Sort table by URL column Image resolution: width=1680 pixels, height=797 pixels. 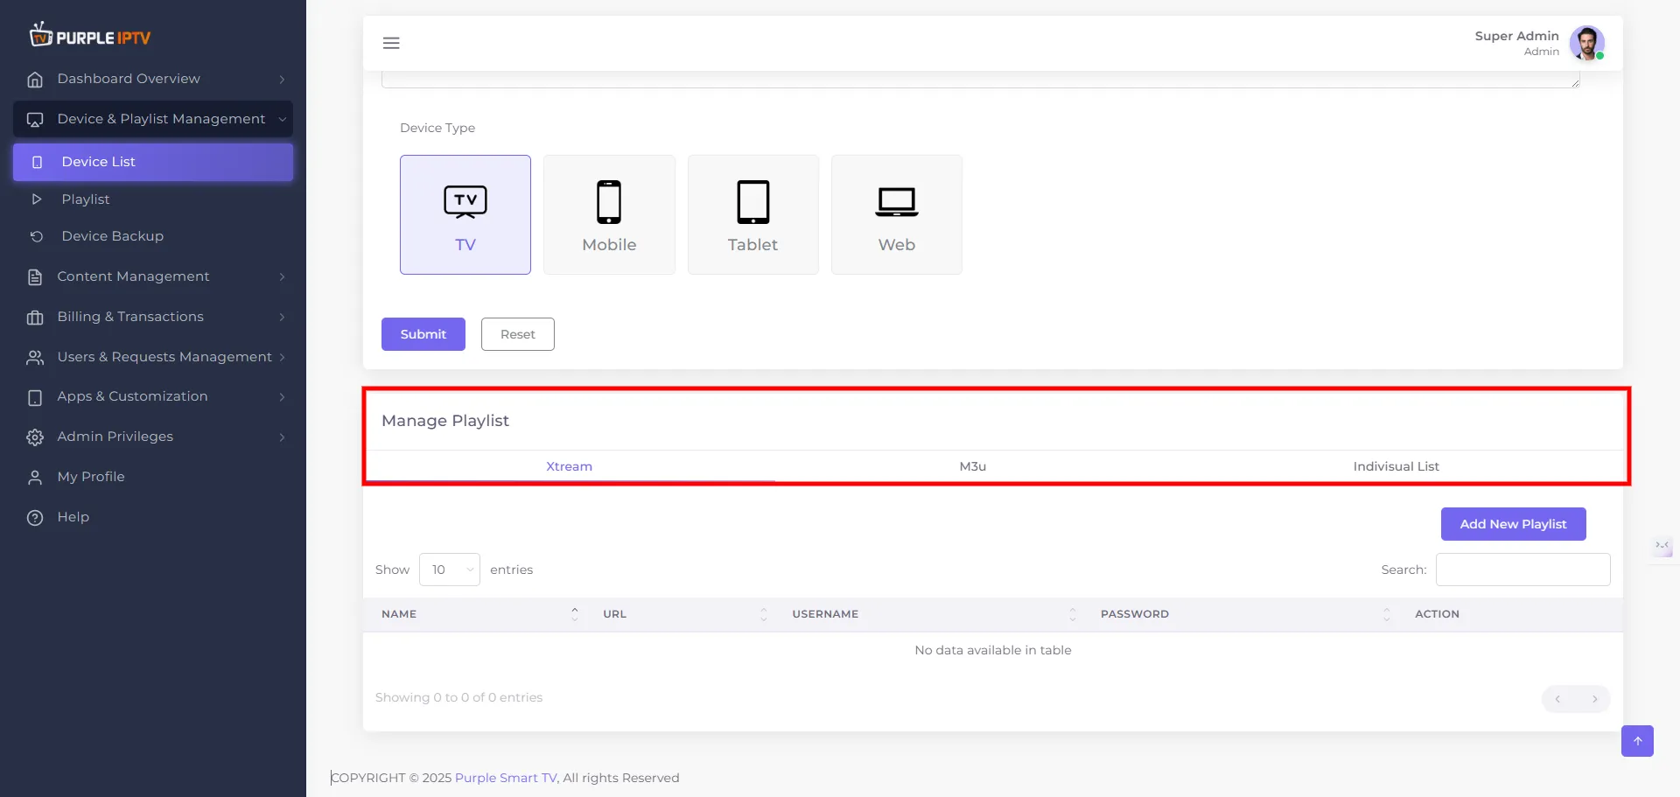click(x=680, y=614)
